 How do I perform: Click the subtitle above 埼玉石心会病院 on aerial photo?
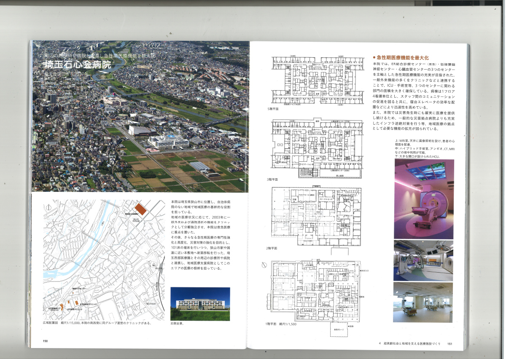[x=100, y=56]
